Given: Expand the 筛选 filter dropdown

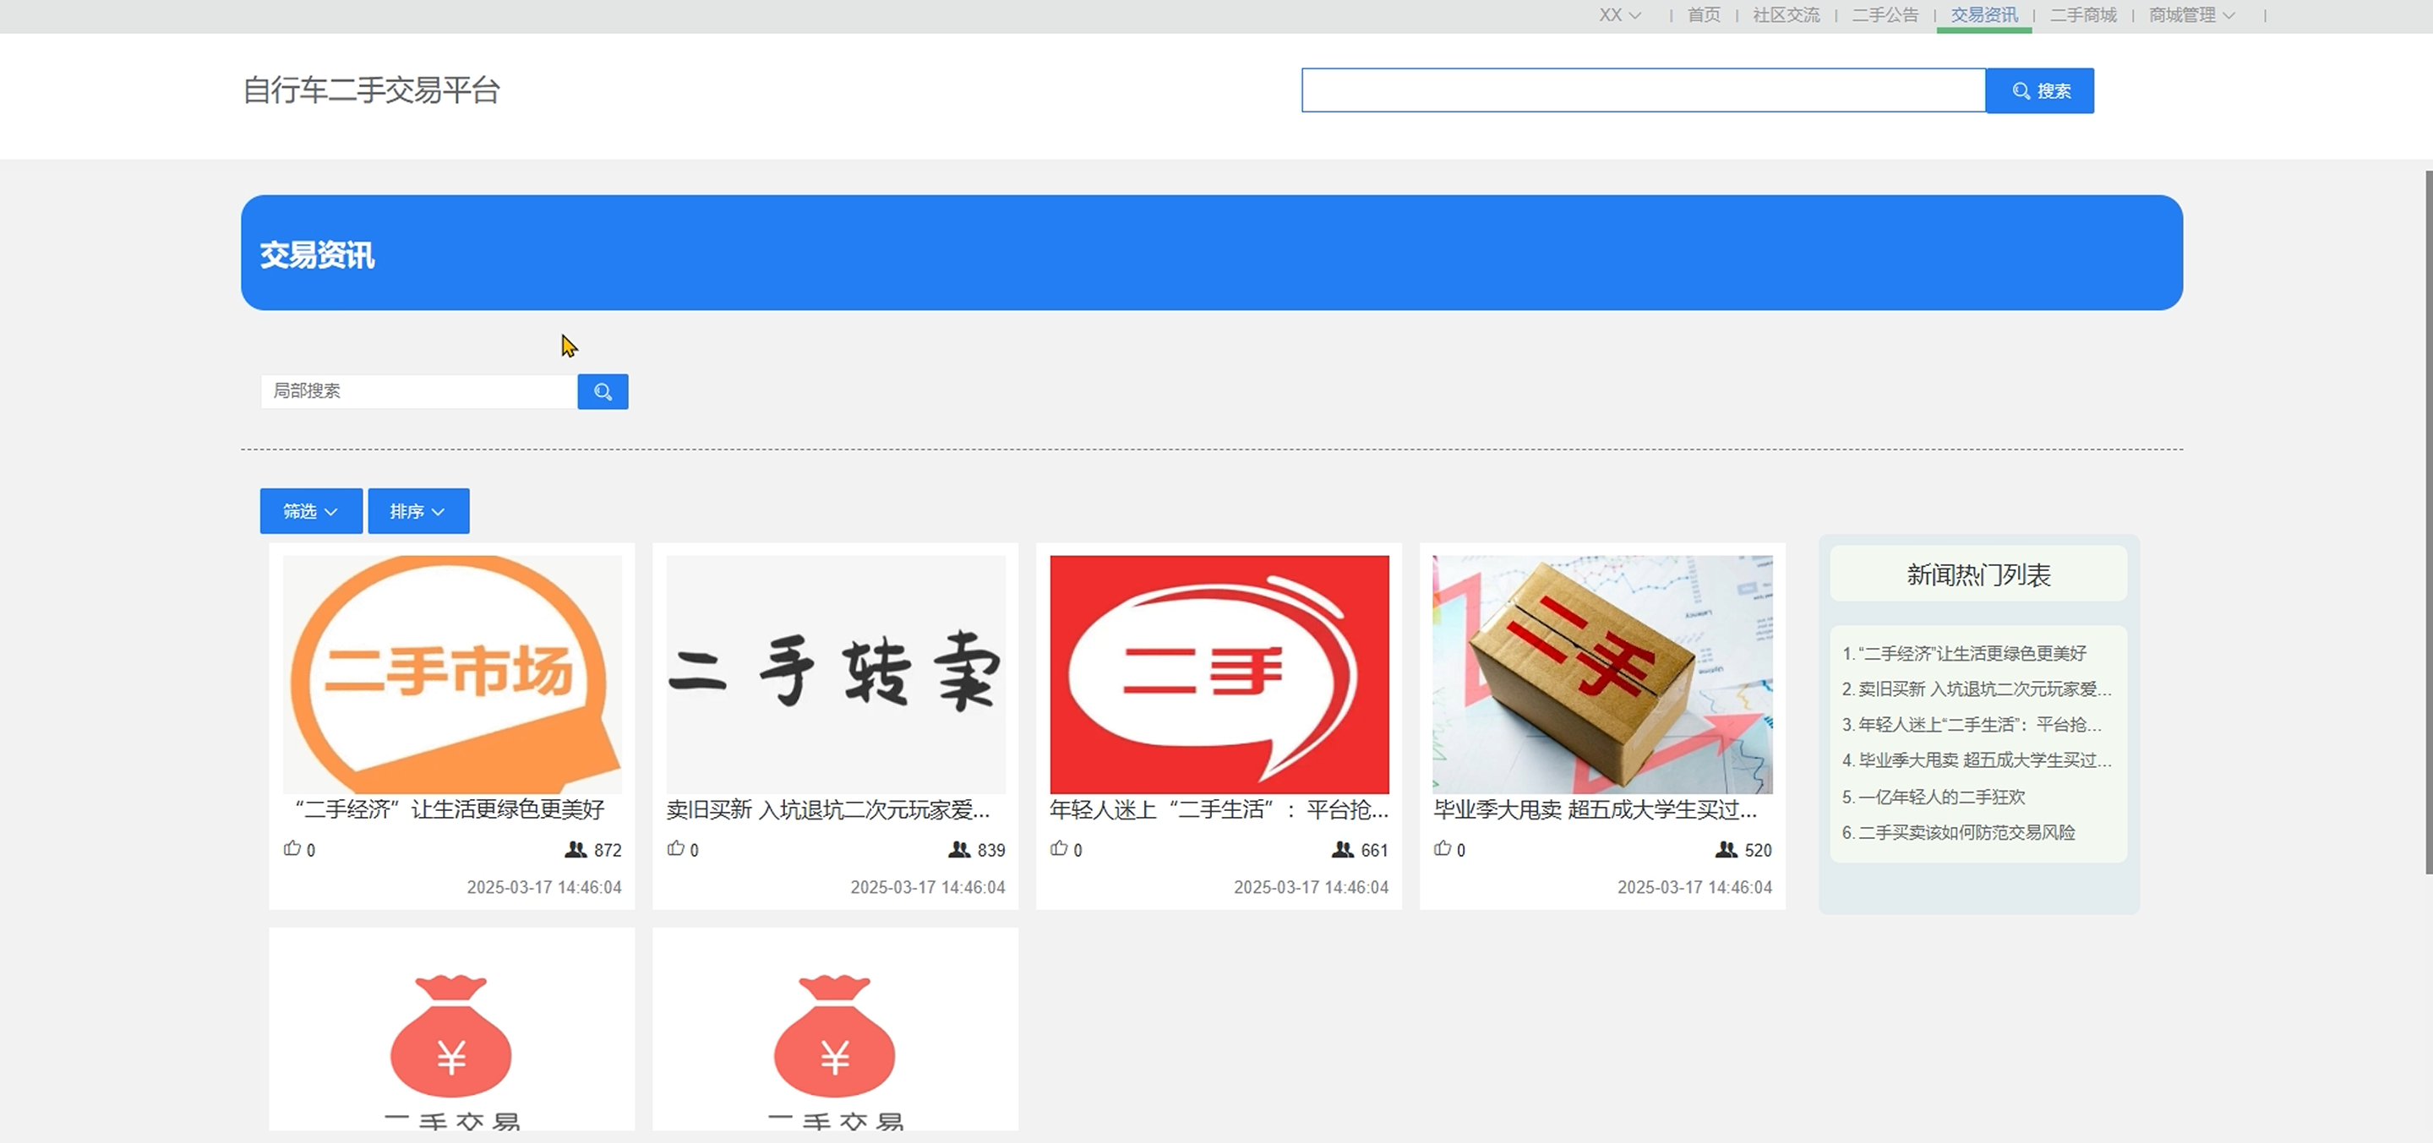Looking at the screenshot, I should [311, 510].
